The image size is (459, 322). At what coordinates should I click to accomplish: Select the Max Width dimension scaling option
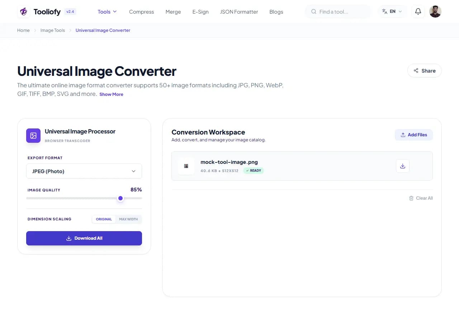click(x=128, y=219)
